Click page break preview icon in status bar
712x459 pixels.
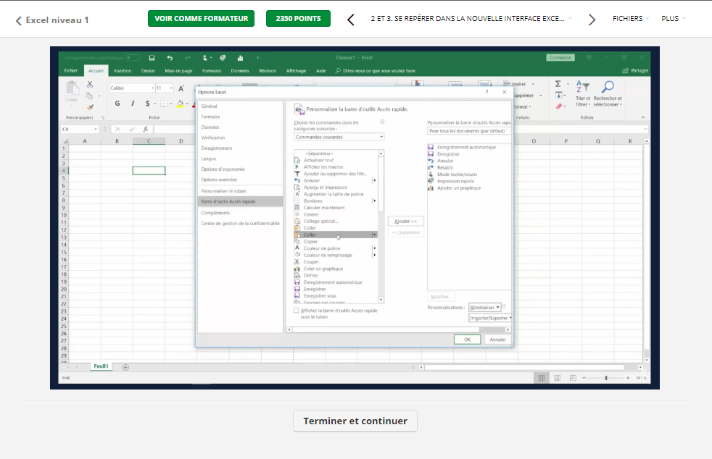(573, 378)
